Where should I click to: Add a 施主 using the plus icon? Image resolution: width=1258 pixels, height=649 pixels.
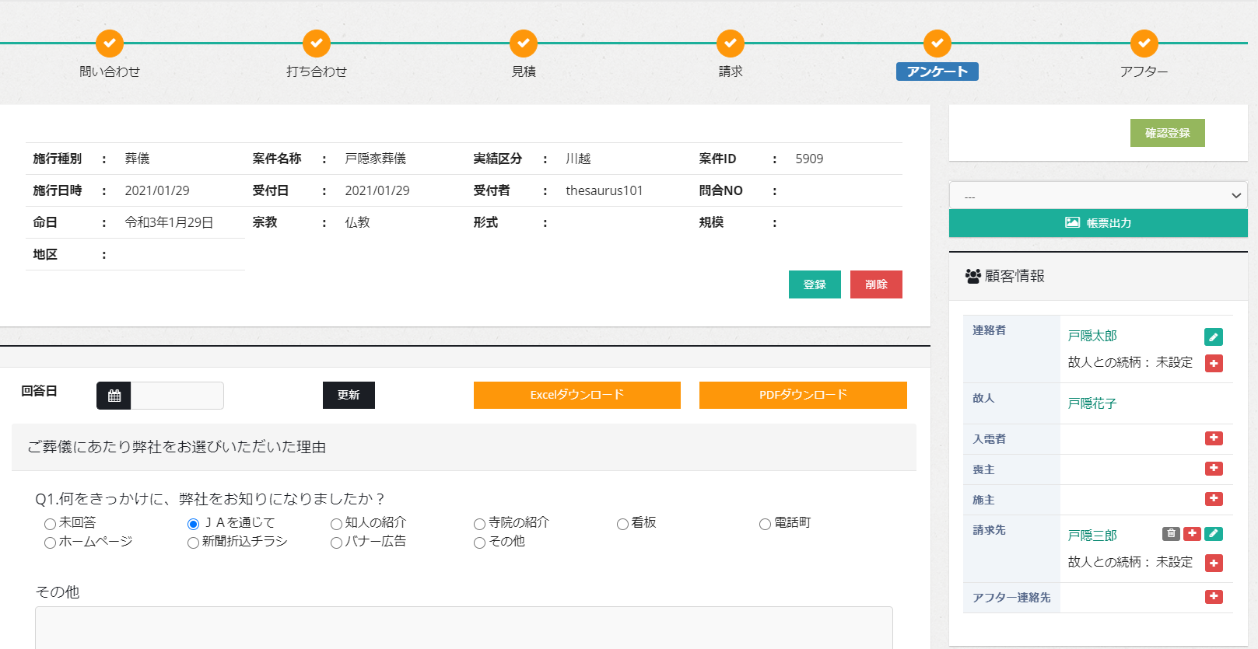point(1213,499)
